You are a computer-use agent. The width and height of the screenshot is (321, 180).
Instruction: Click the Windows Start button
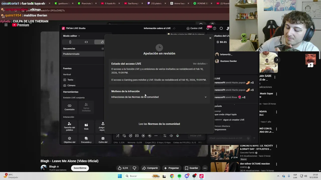(120, 176)
